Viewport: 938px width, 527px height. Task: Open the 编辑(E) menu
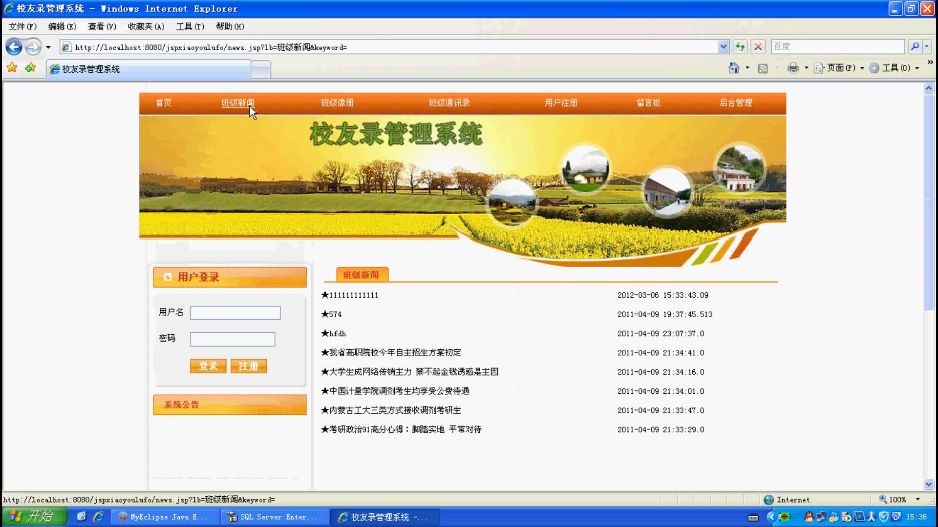(x=62, y=26)
